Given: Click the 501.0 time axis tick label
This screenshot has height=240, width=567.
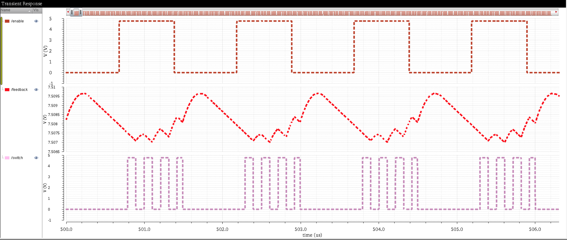Looking at the screenshot, I should [144, 229].
